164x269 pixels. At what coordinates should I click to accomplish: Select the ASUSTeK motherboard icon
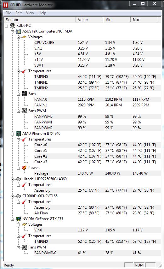coord(18,31)
